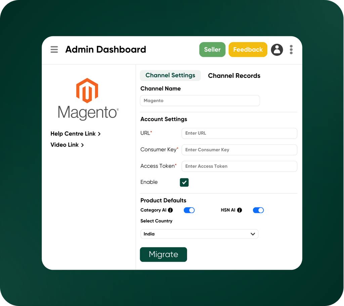The image size is (344, 306).
Task: Click the Channel Name text field
Action: pyautogui.click(x=200, y=101)
